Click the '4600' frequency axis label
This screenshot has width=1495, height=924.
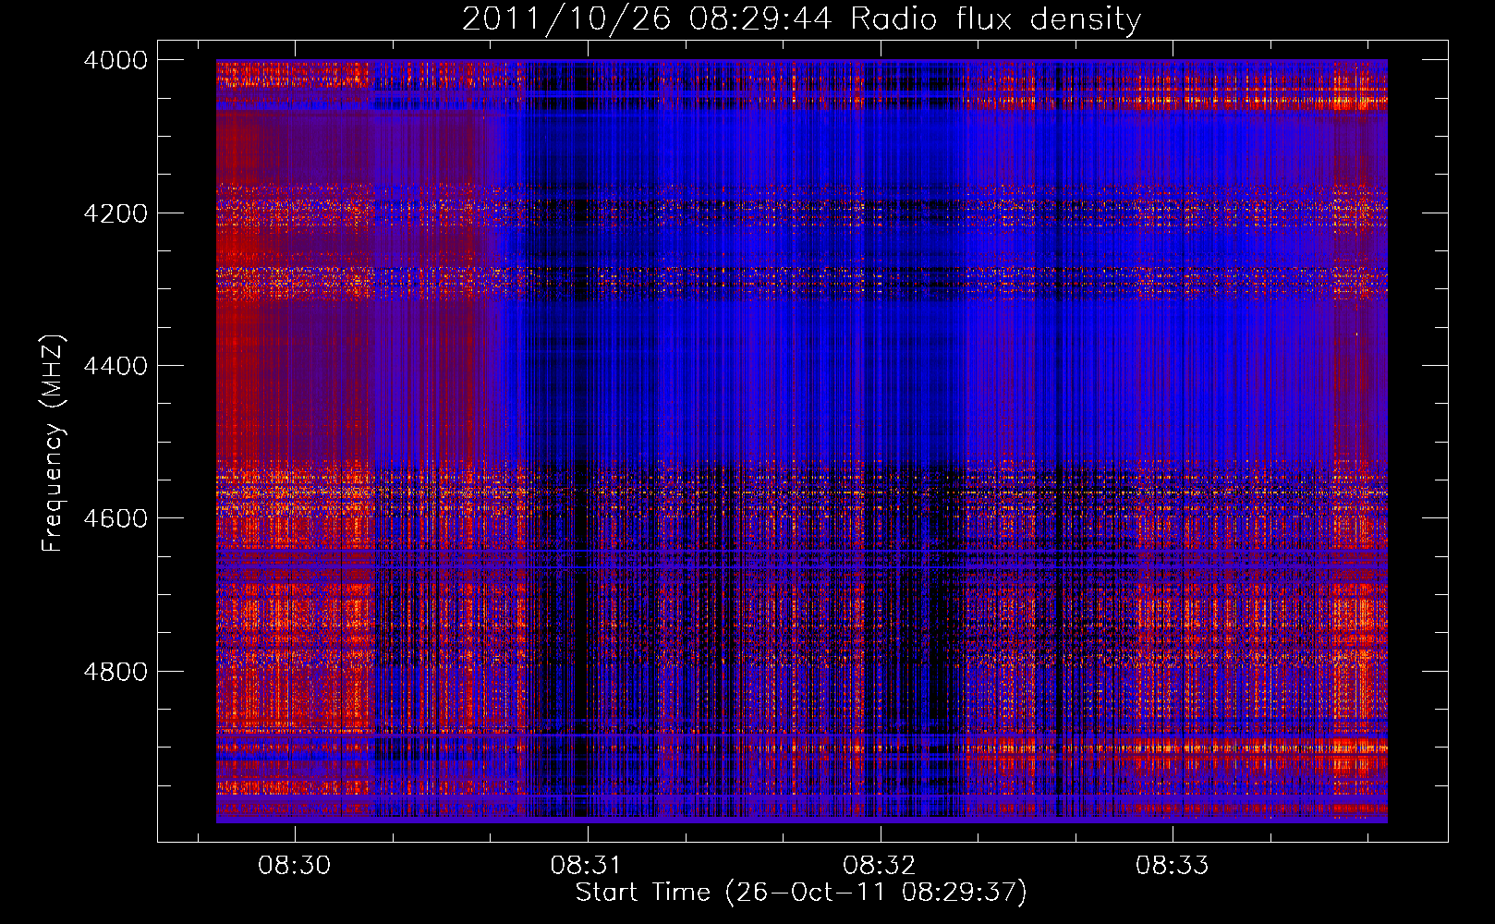tap(115, 518)
